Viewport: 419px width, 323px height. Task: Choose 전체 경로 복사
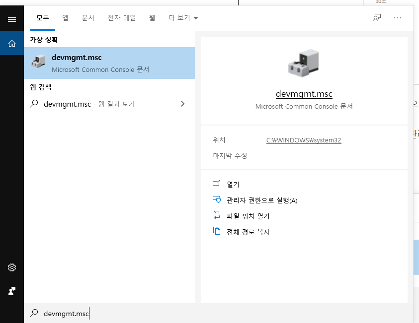[248, 232]
